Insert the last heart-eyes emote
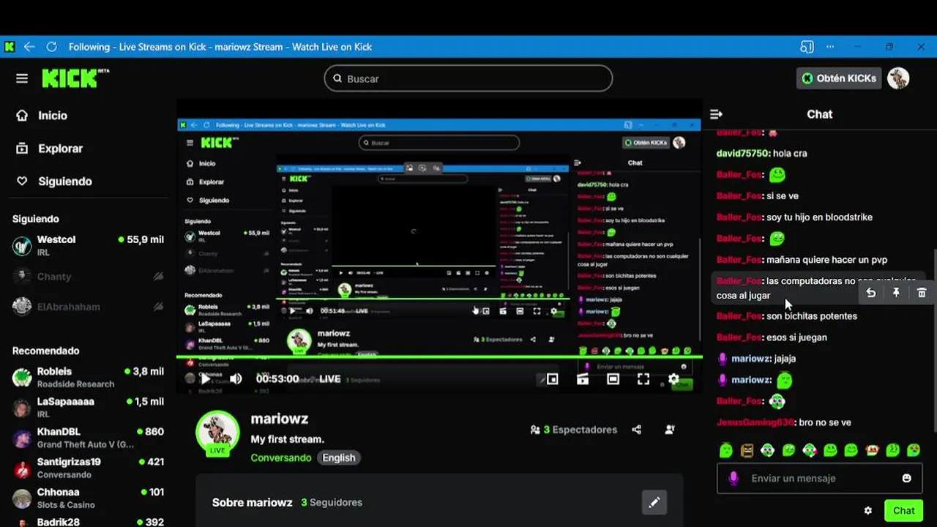 [914, 450]
